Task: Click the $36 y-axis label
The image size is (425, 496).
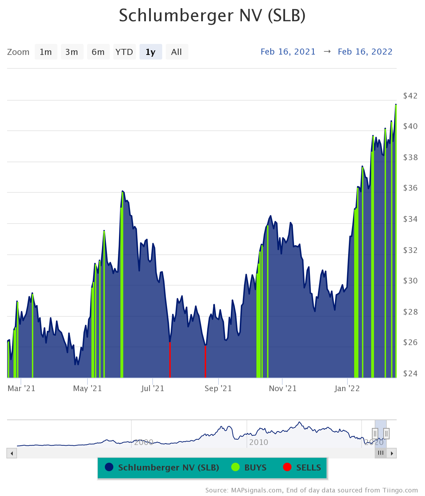Action: [410, 188]
